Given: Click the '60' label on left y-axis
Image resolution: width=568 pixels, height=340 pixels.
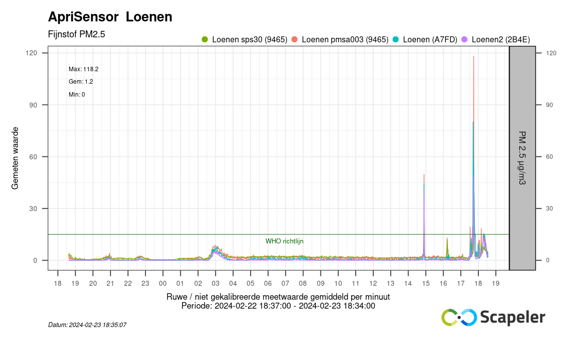Looking at the screenshot, I should pos(33,157).
